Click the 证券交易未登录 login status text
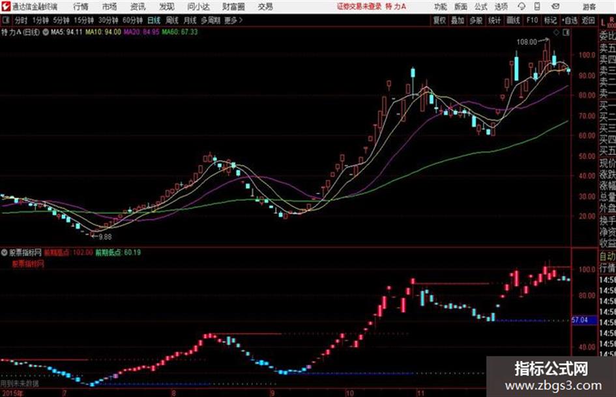Screen dimensions: 616x397 [359, 7]
